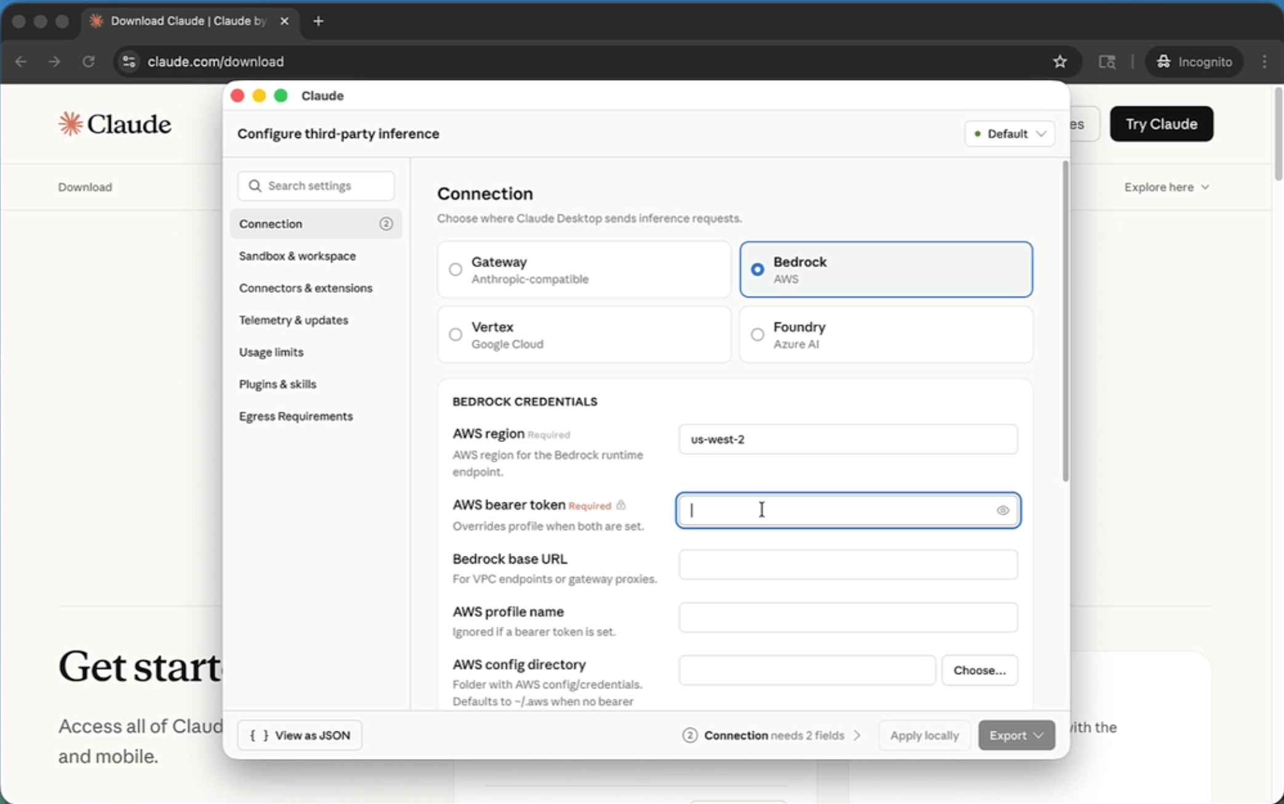
Task: Click the browser Forward arrow
Action: click(x=55, y=62)
